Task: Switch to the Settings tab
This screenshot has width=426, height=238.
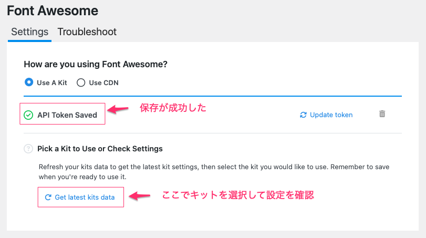Action: point(29,32)
